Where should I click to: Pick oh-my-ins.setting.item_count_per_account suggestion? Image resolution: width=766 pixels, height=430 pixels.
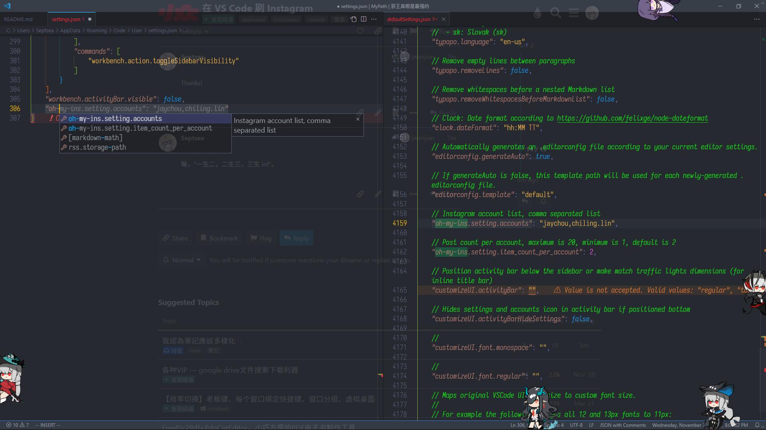pos(140,128)
